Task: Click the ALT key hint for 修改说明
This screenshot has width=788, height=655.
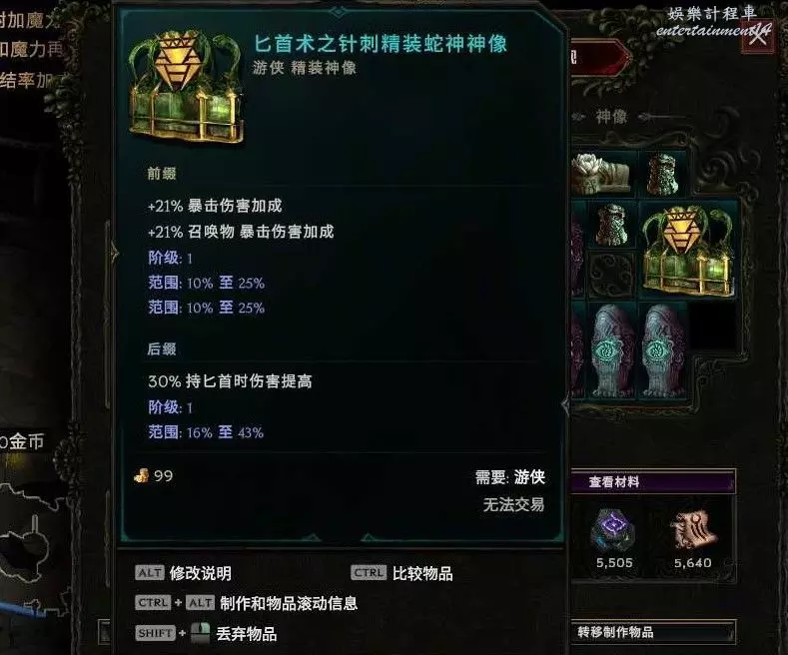Action: pos(150,572)
